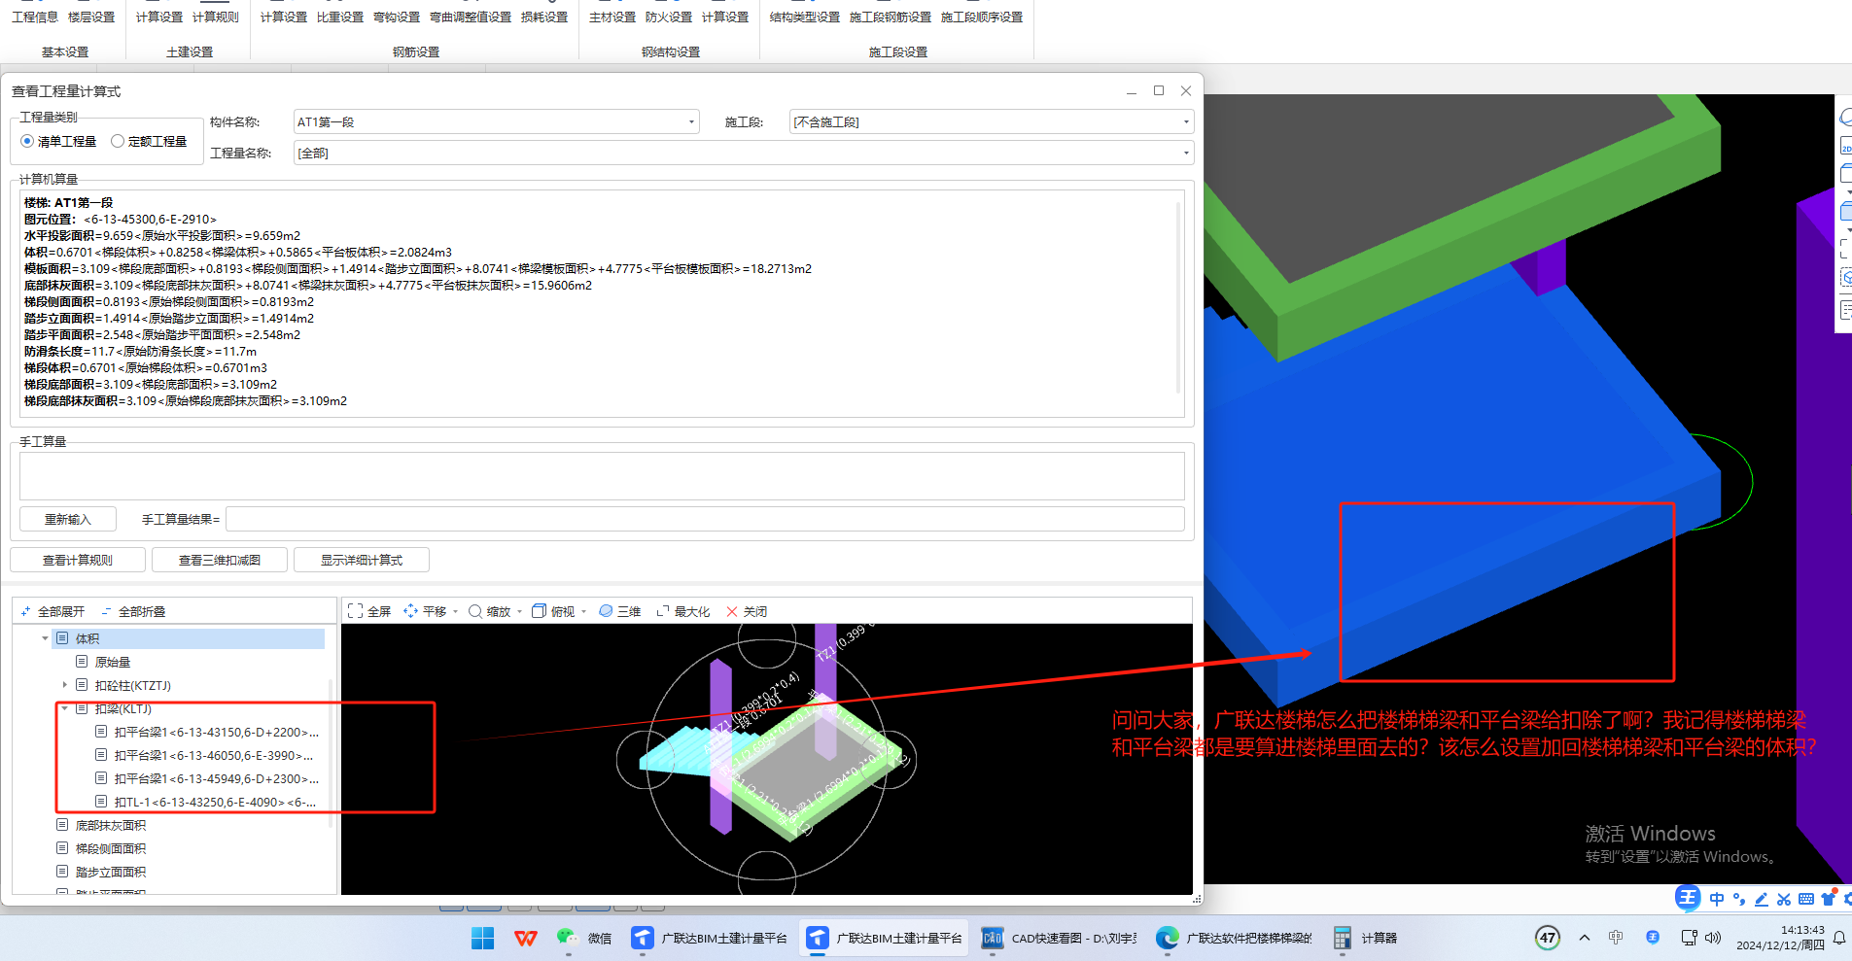
Task: Collapse the 体积 tree node
Action: (x=45, y=638)
